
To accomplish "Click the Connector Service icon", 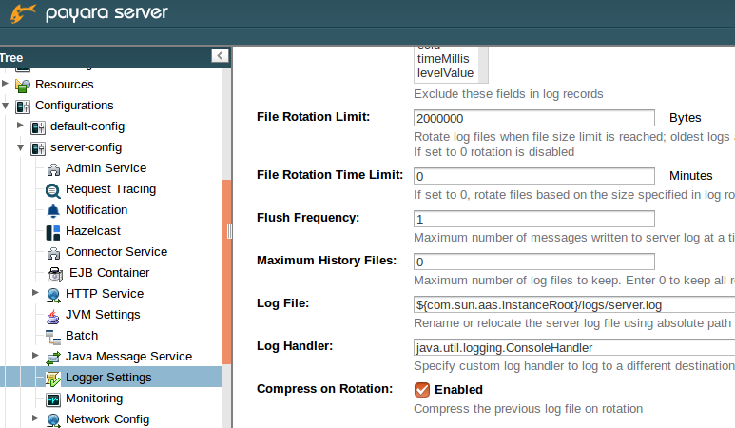I will (53, 253).
